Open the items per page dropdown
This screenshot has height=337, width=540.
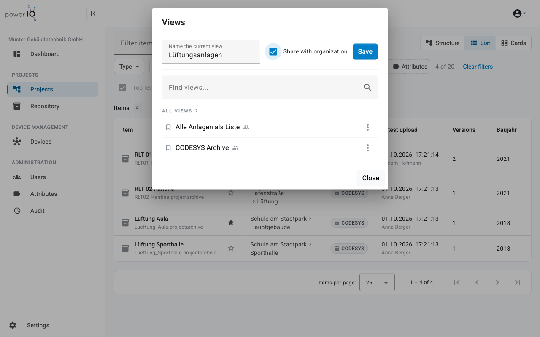click(377, 282)
